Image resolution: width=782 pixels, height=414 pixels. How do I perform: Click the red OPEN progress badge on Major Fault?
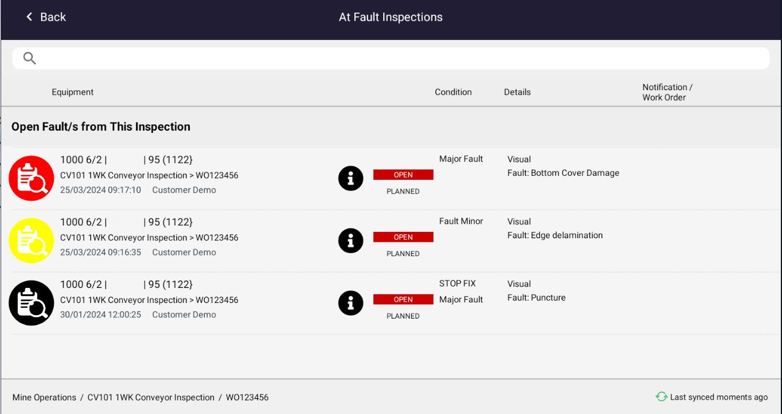pyautogui.click(x=403, y=174)
